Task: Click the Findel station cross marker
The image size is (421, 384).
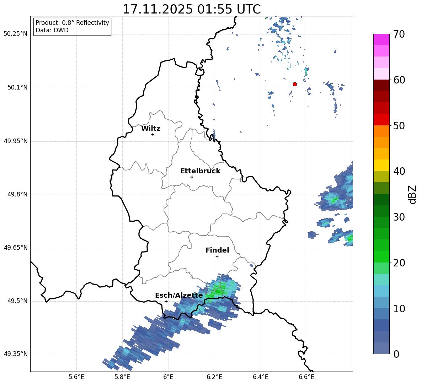Action: [x=217, y=256]
